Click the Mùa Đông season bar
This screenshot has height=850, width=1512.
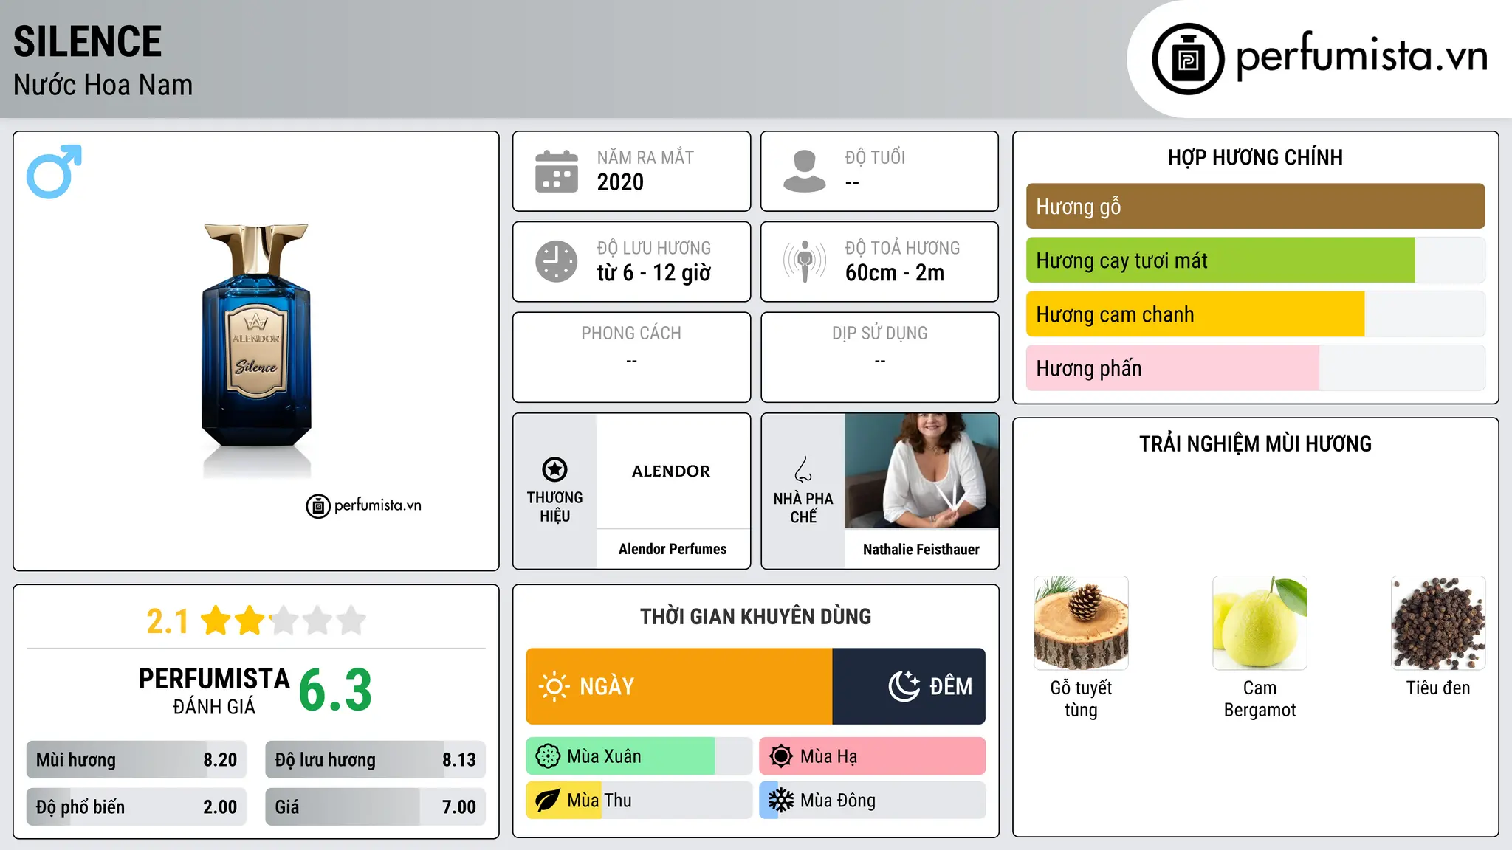click(873, 801)
